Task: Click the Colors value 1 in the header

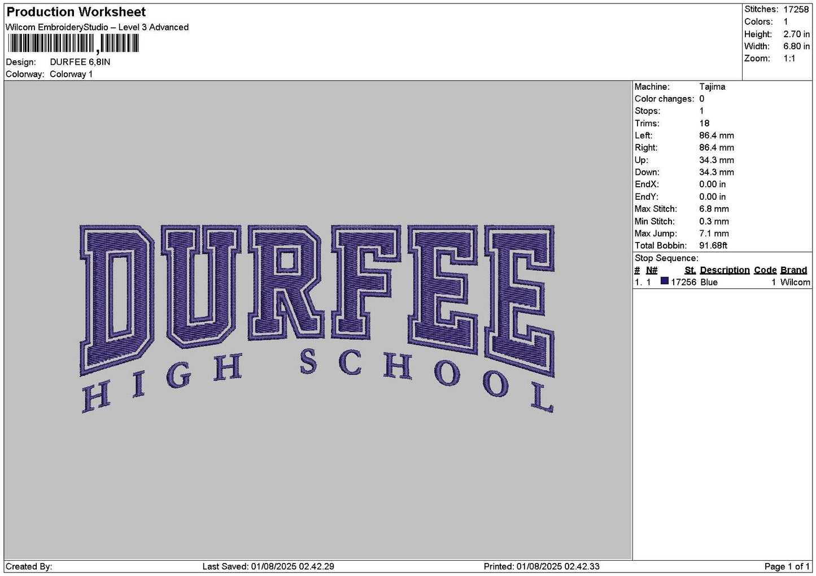Action: 786,22
